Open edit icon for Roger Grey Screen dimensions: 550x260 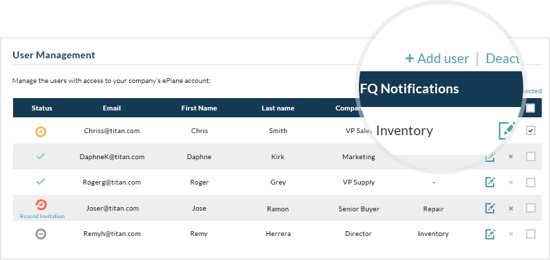point(490,182)
